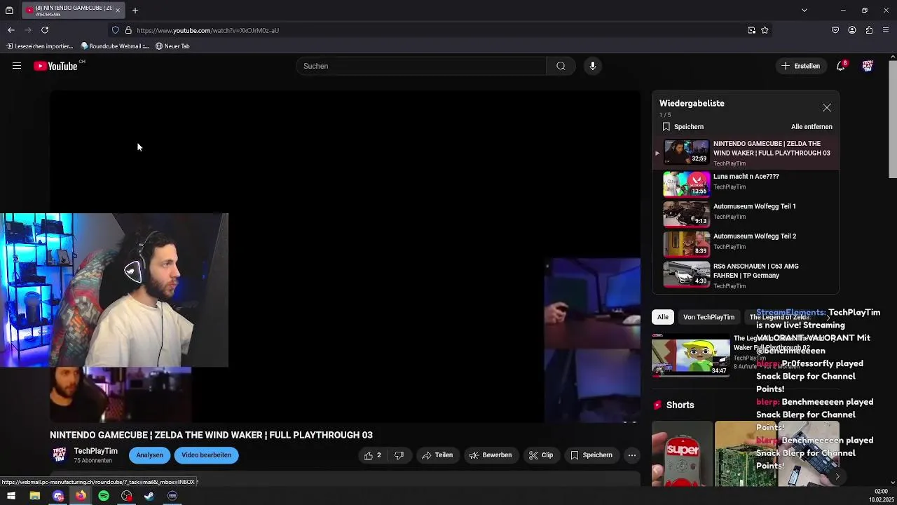This screenshot has height=505, width=897.
Task: Open Firefox account icon in toolbar
Action: [x=852, y=30]
